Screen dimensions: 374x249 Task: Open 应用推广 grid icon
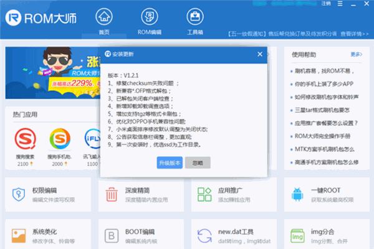click(204, 194)
